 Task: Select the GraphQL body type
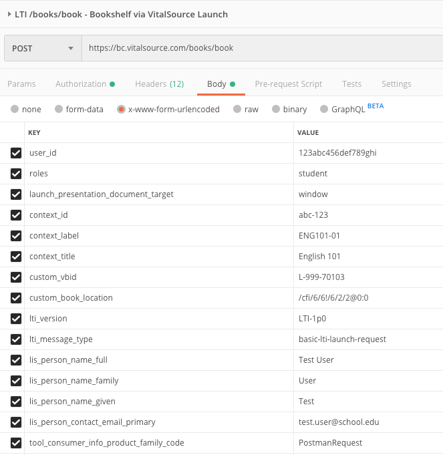324,109
